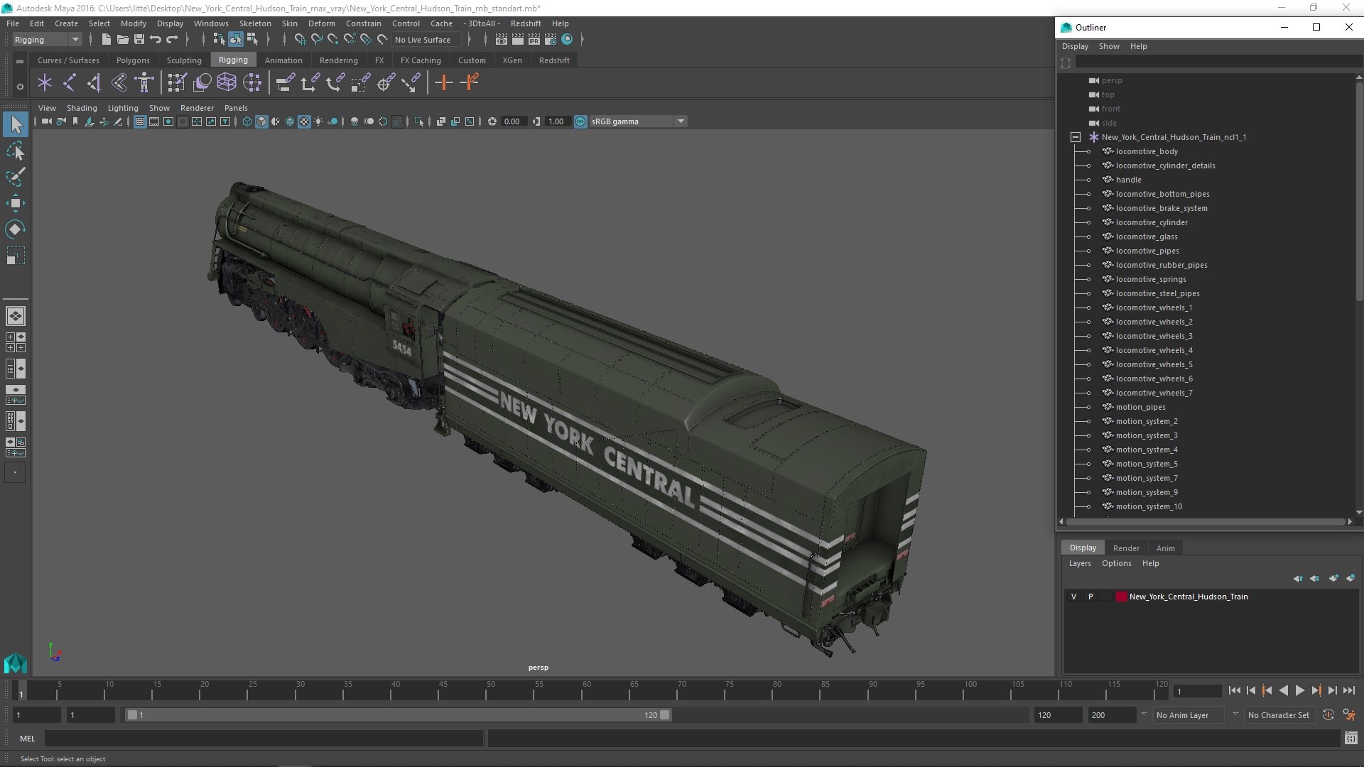Screen dimensions: 1364x767
Task: Click the Render current frame icon
Action: (518, 40)
